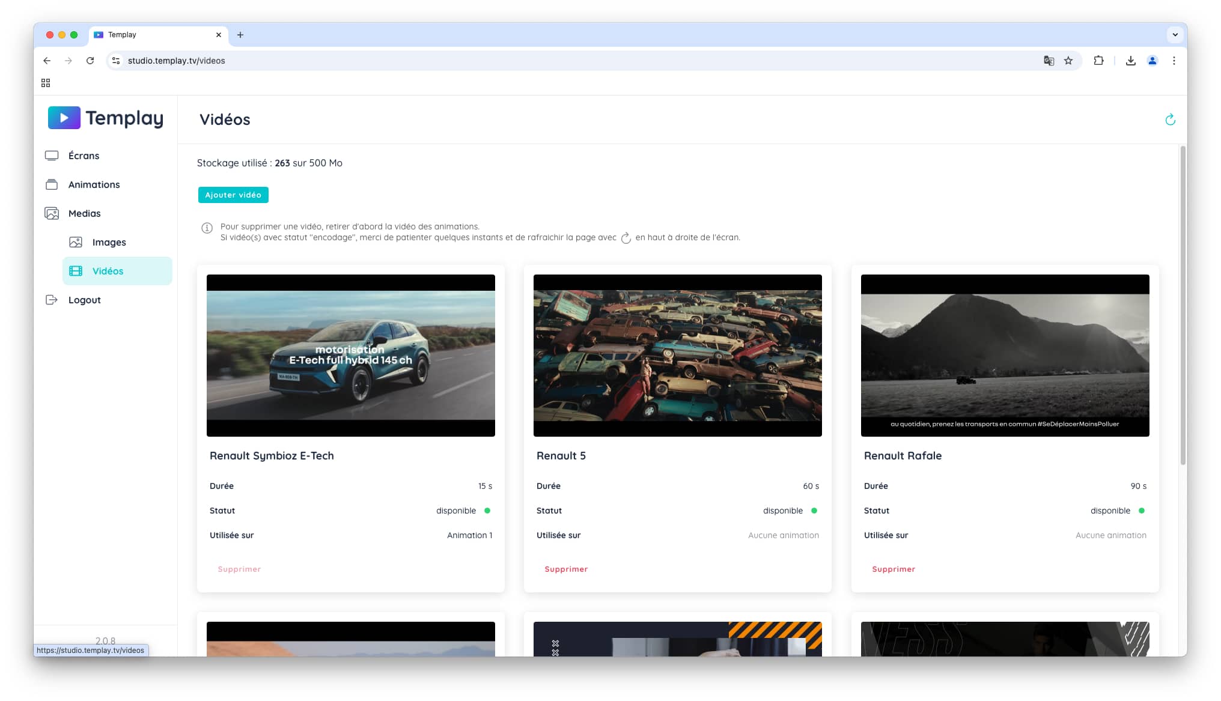Click the Renault Rafale title

(x=903, y=456)
